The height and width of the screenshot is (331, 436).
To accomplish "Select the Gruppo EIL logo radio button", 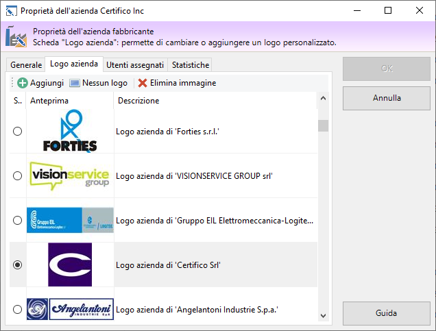I will [x=18, y=220].
